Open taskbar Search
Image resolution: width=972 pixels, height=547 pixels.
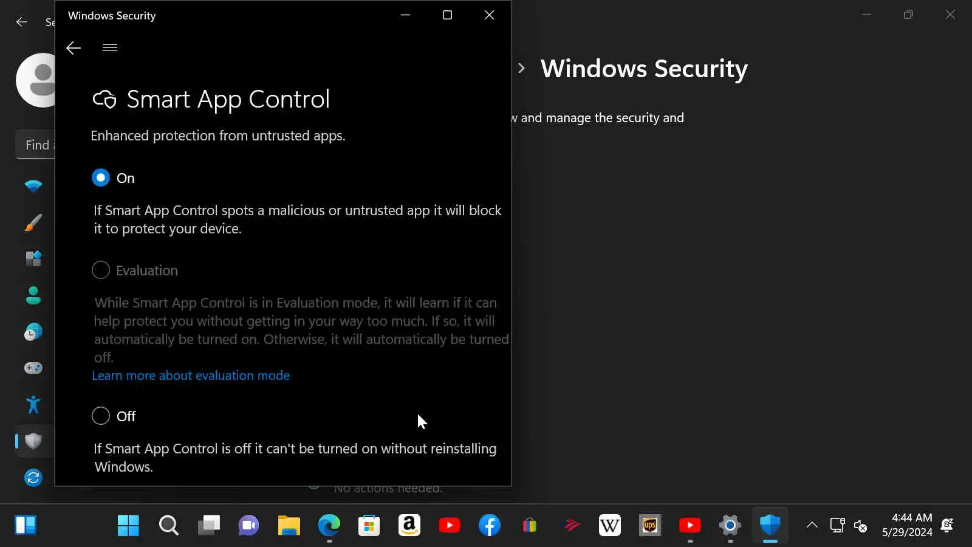point(168,525)
